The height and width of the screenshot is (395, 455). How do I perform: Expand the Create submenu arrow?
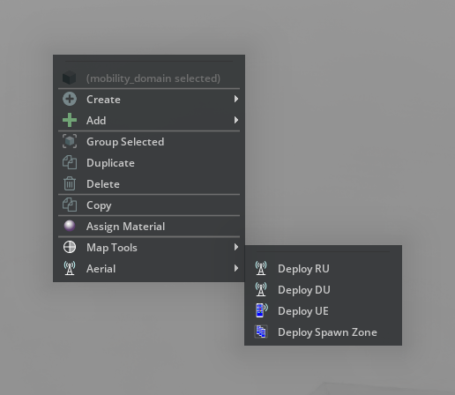point(236,99)
